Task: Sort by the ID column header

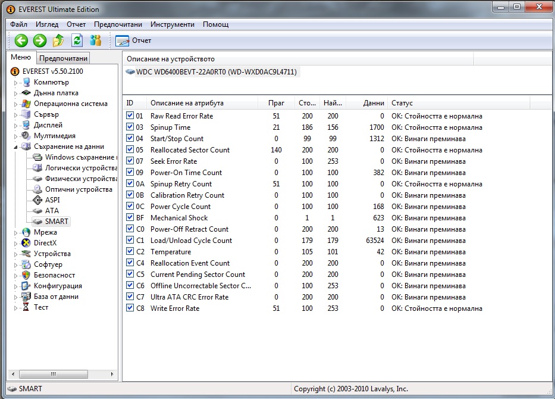Action: pyautogui.click(x=135, y=103)
